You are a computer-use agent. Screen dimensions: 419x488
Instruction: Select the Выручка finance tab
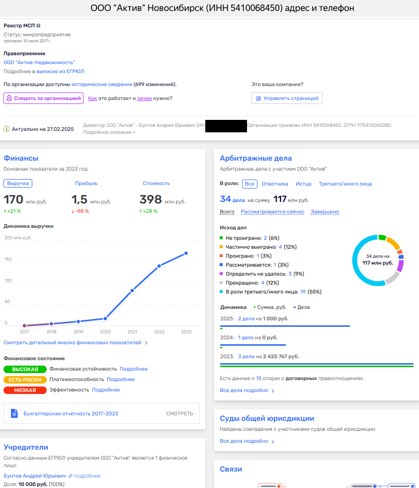[x=18, y=184]
